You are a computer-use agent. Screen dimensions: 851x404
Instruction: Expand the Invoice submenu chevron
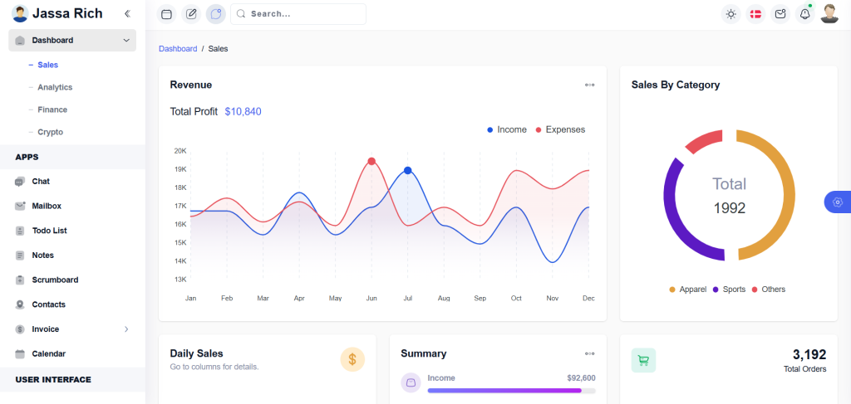tap(126, 329)
